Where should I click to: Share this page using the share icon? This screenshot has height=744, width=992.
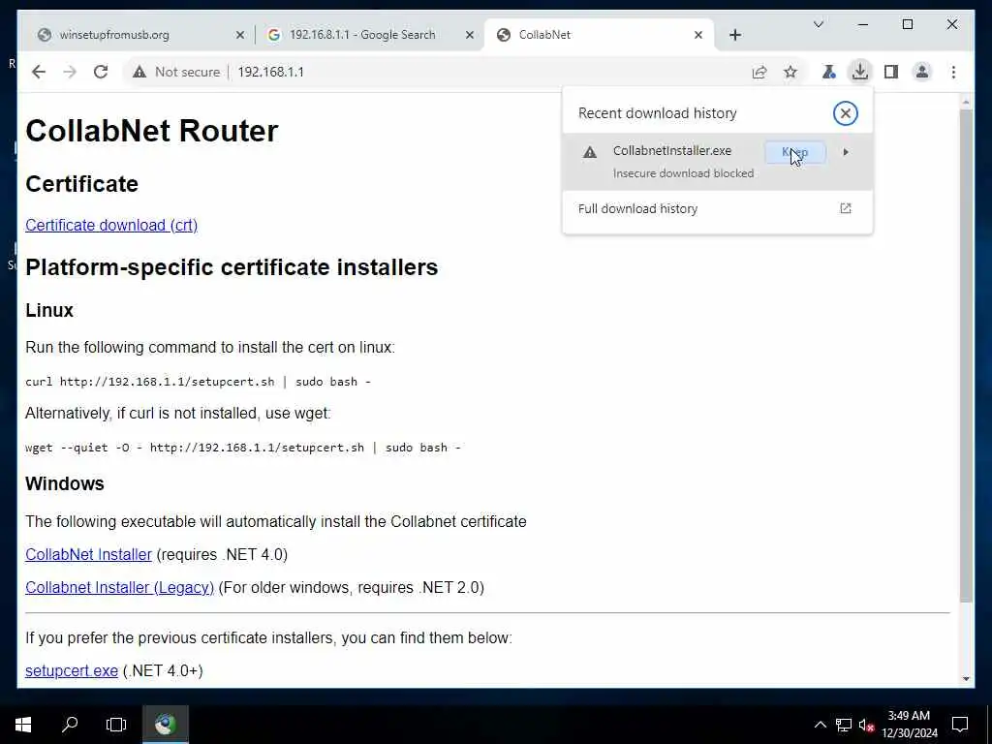click(759, 72)
